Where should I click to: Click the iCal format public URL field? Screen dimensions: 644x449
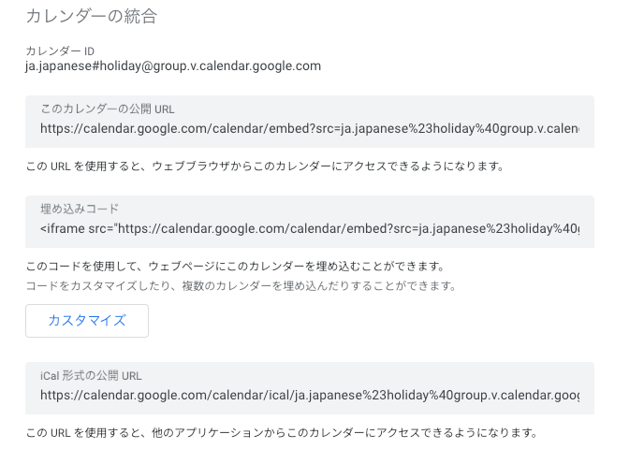click(309, 395)
